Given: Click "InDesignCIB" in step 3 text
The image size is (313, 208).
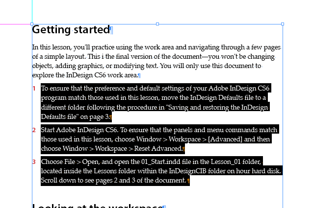Looking at the screenshot, I should click(x=187, y=171).
